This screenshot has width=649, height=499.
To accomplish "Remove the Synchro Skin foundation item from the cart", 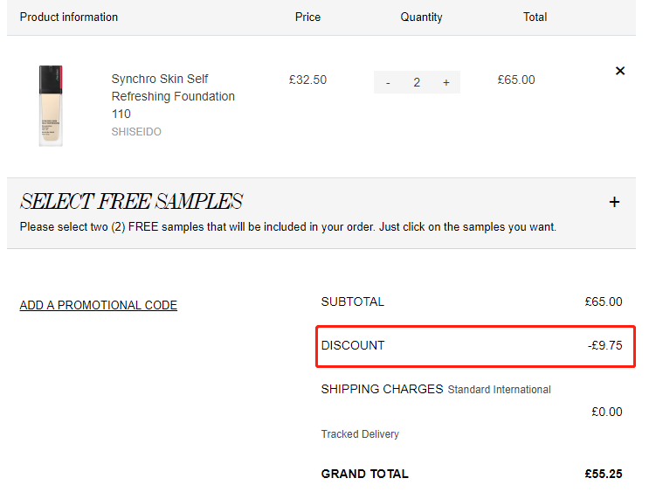I will pos(619,71).
